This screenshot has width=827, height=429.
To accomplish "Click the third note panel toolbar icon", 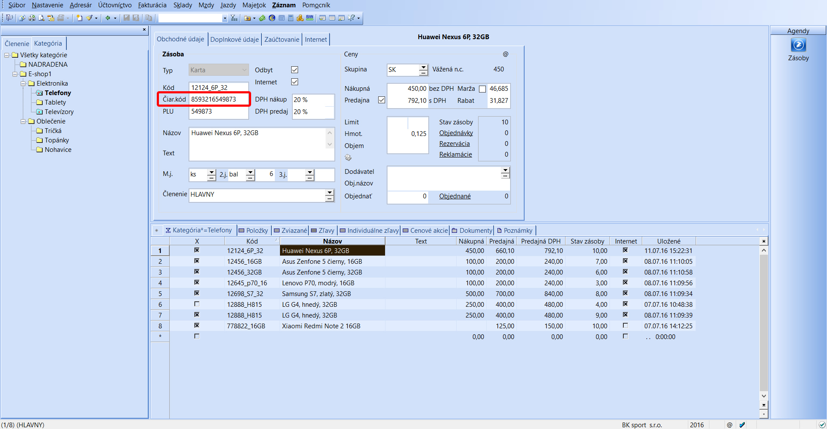I will pyautogui.click(x=342, y=18).
